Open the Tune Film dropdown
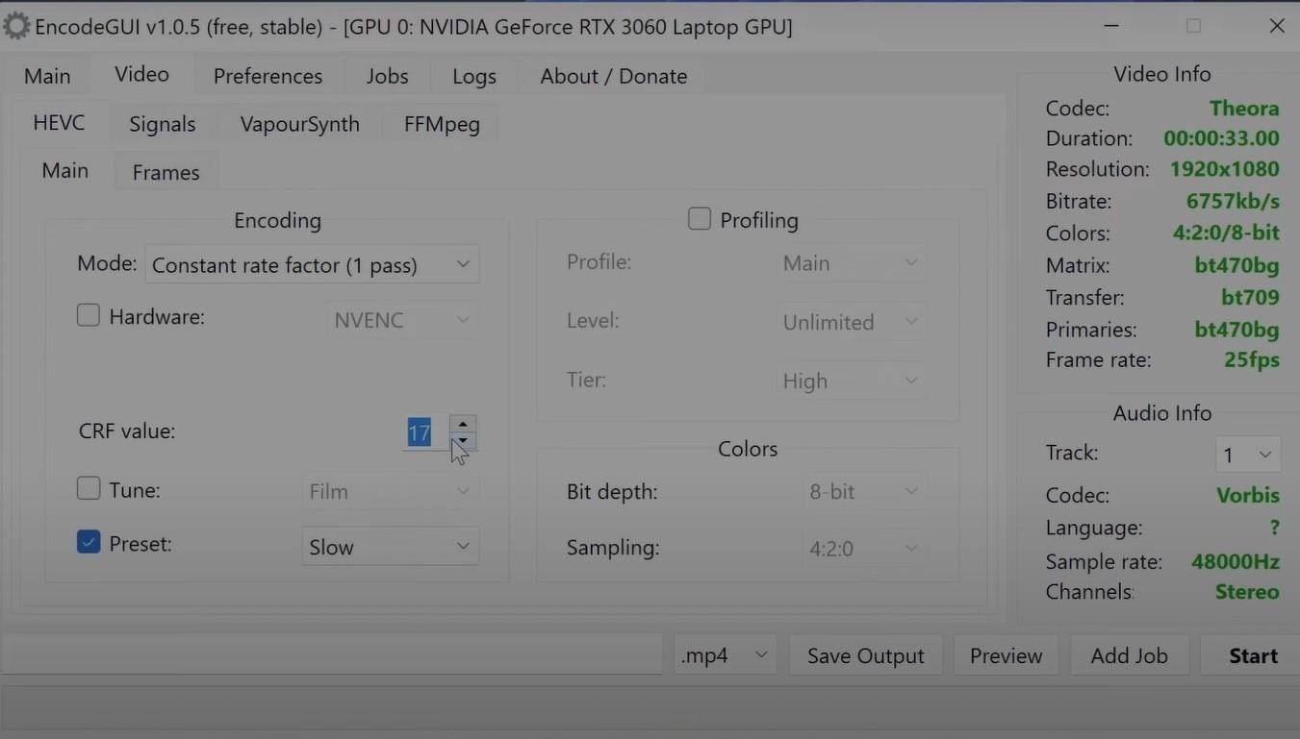1300x739 pixels. pos(390,491)
